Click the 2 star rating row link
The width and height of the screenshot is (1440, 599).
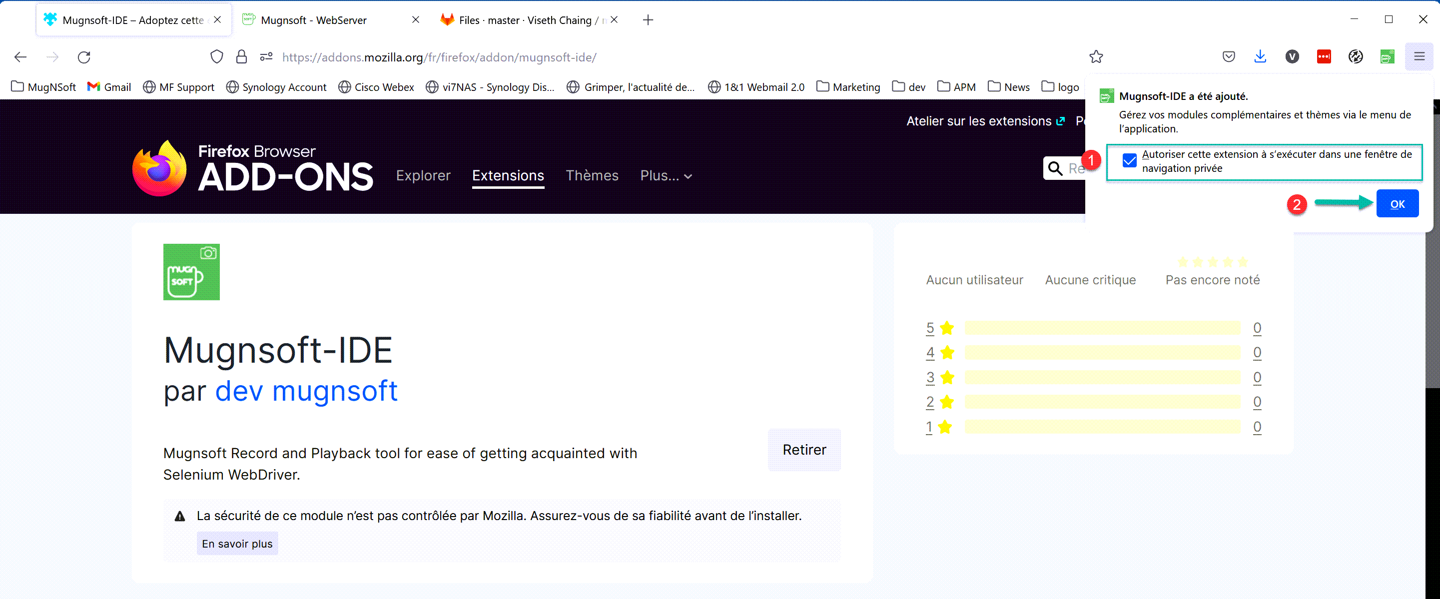point(1093,402)
